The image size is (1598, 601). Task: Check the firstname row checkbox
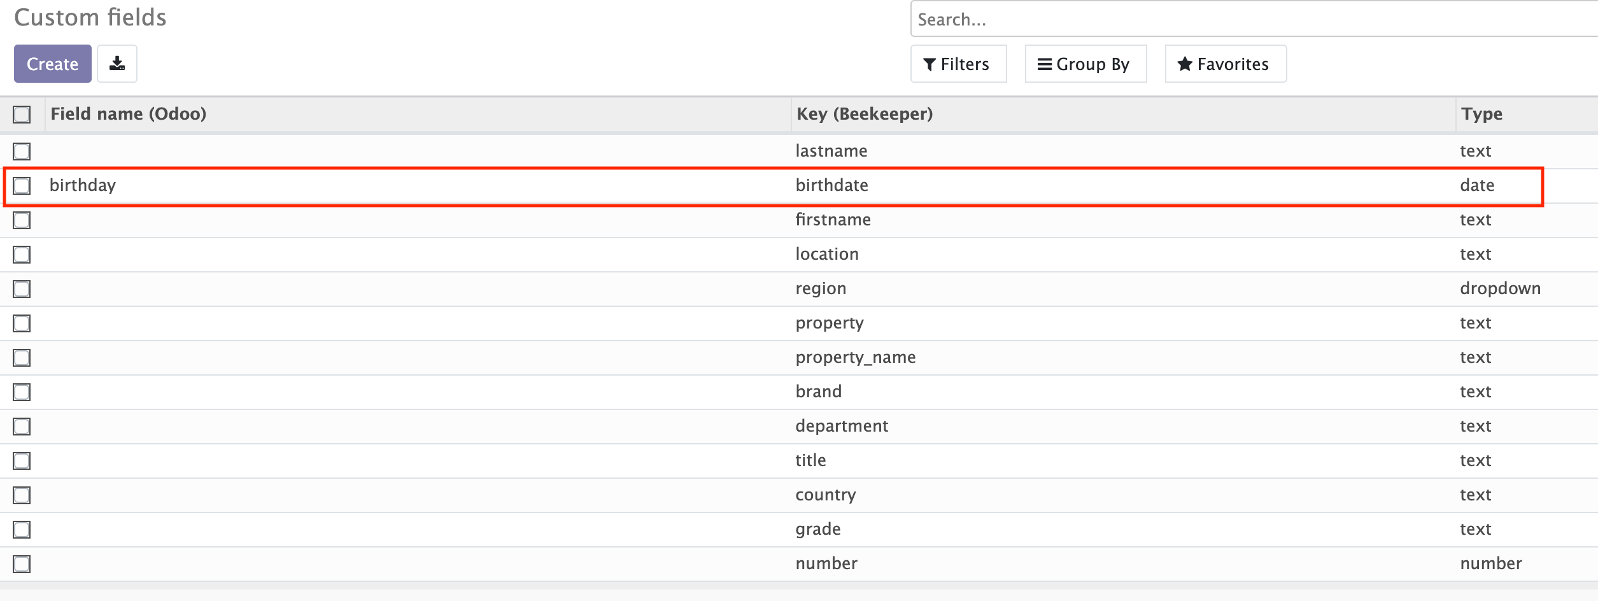[x=22, y=220]
